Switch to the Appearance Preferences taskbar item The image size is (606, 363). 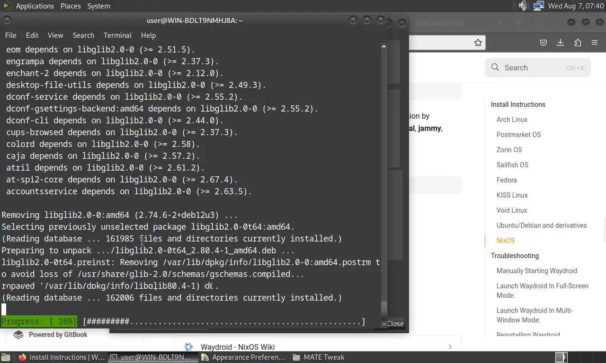(243, 357)
